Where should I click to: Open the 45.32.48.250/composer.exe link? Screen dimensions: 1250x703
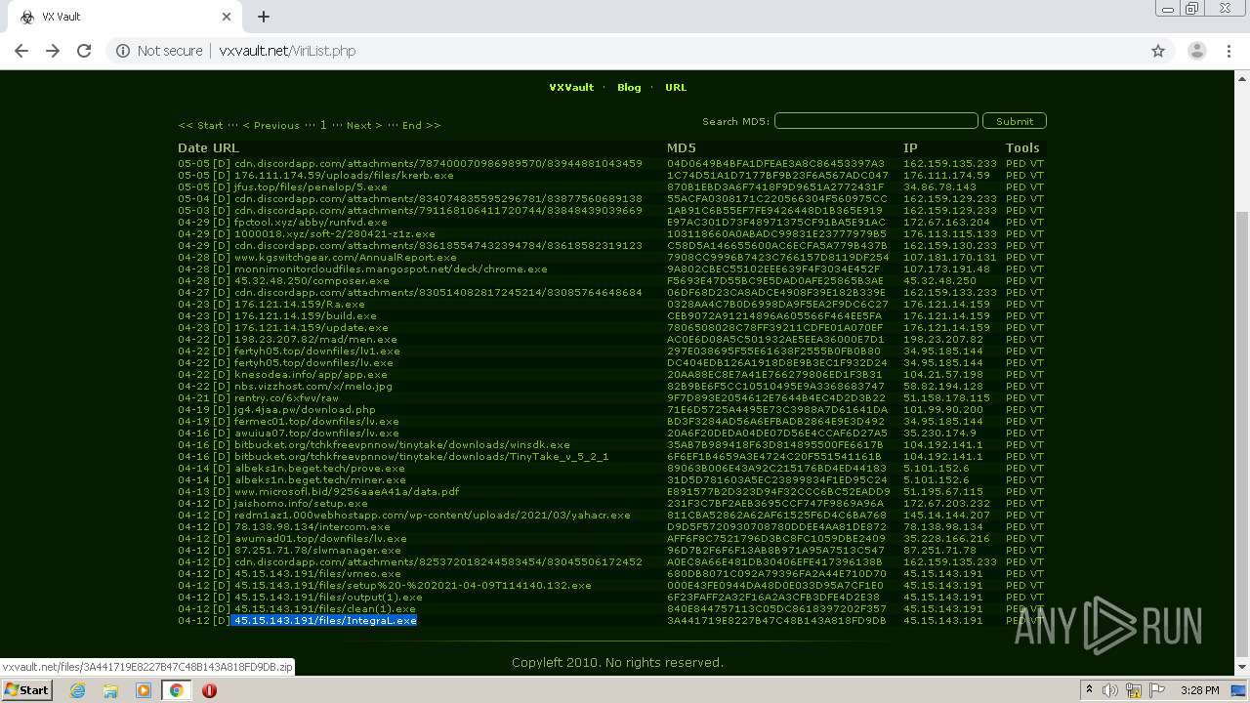coord(312,280)
